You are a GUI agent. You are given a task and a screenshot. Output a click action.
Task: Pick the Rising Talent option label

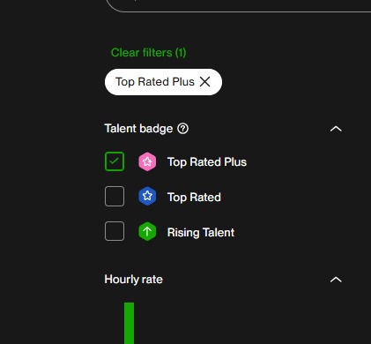pyautogui.click(x=201, y=233)
